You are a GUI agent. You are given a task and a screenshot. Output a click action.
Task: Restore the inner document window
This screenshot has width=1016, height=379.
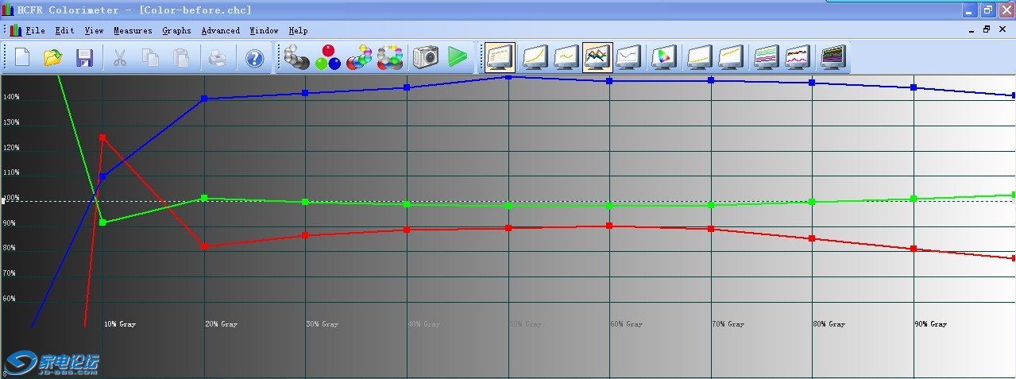click(x=987, y=29)
